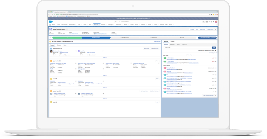Switch to the Chatter tab

(173, 41)
